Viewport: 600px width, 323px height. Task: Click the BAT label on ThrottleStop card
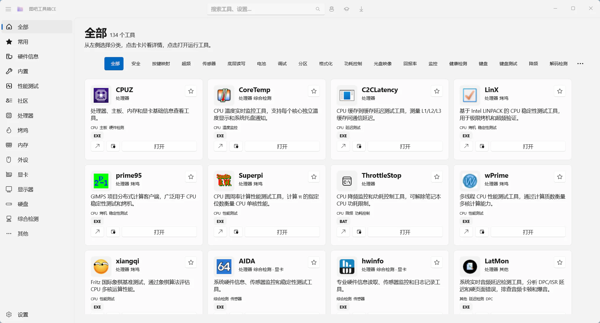point(343,221)
